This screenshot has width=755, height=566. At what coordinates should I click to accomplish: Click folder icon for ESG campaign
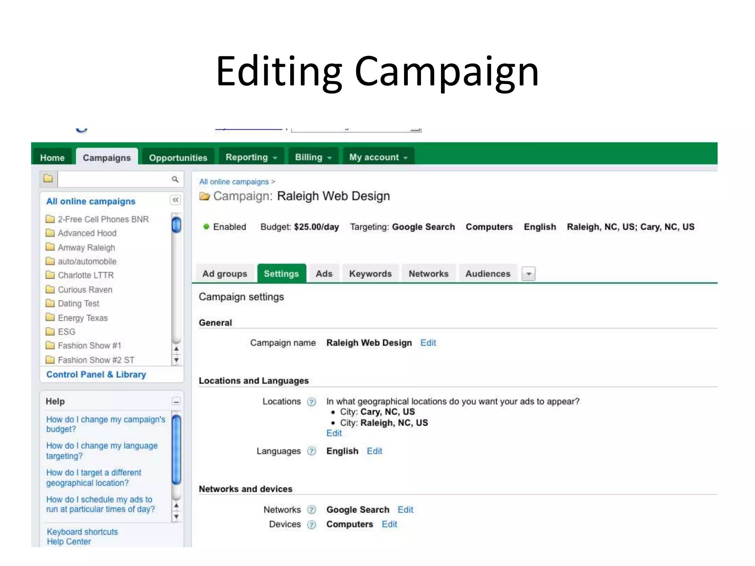pos(50,331)
